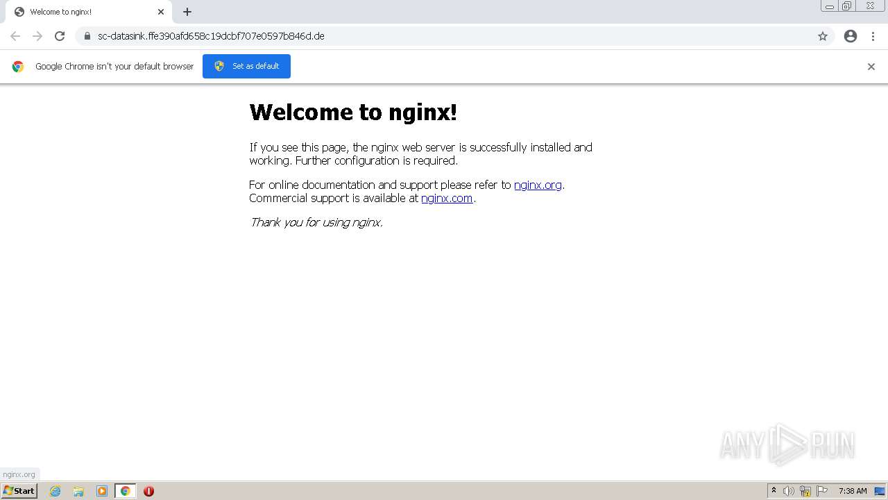
Task: Launch Internet Explorer from the taskbar
Action: click(x=55, y=491)
